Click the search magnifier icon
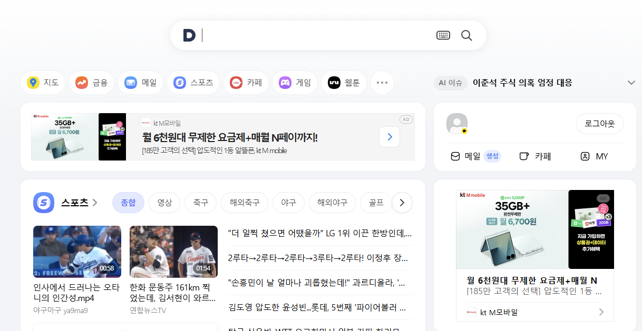 pos(466,35)
